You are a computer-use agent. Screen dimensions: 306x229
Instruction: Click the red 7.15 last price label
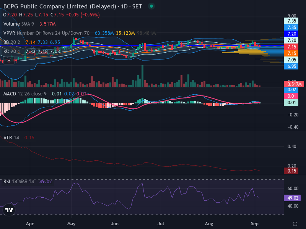point(291,47)
